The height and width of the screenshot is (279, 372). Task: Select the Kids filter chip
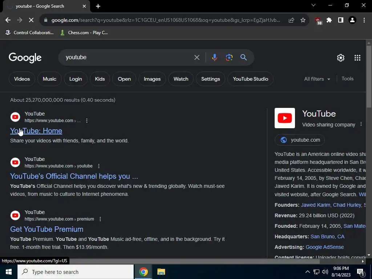(x=100, y=79)
